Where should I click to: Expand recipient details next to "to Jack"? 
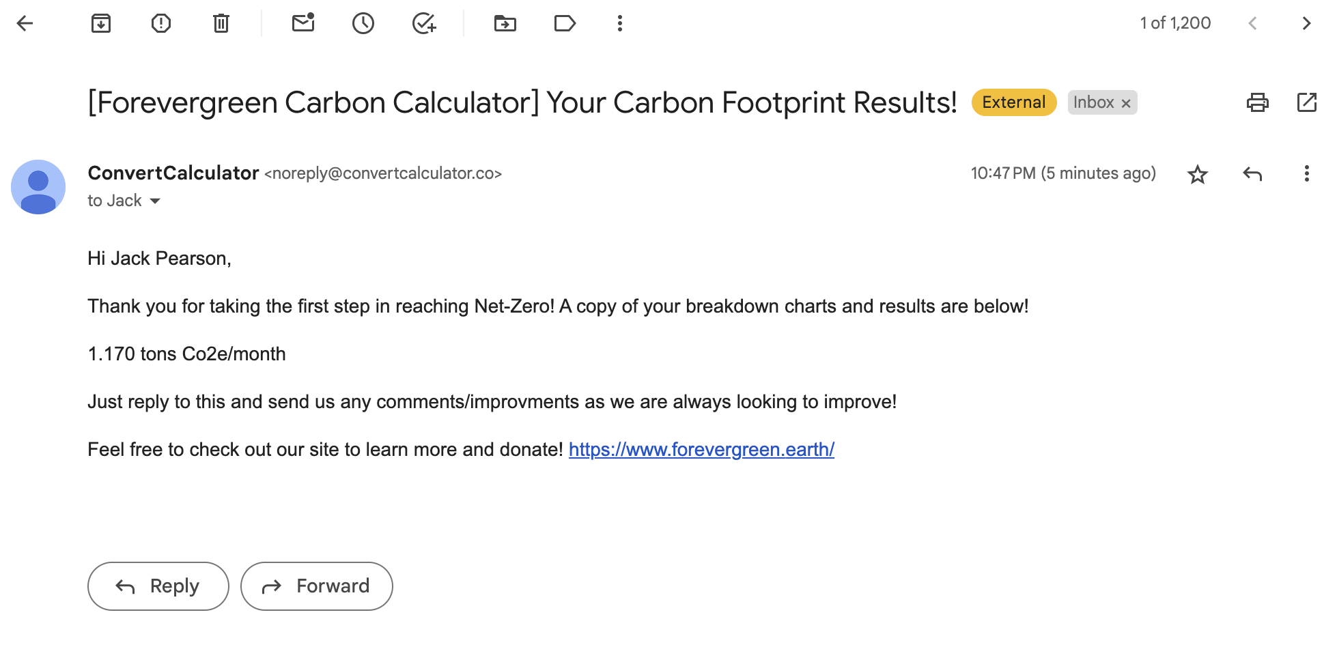[x=155, y=201]
